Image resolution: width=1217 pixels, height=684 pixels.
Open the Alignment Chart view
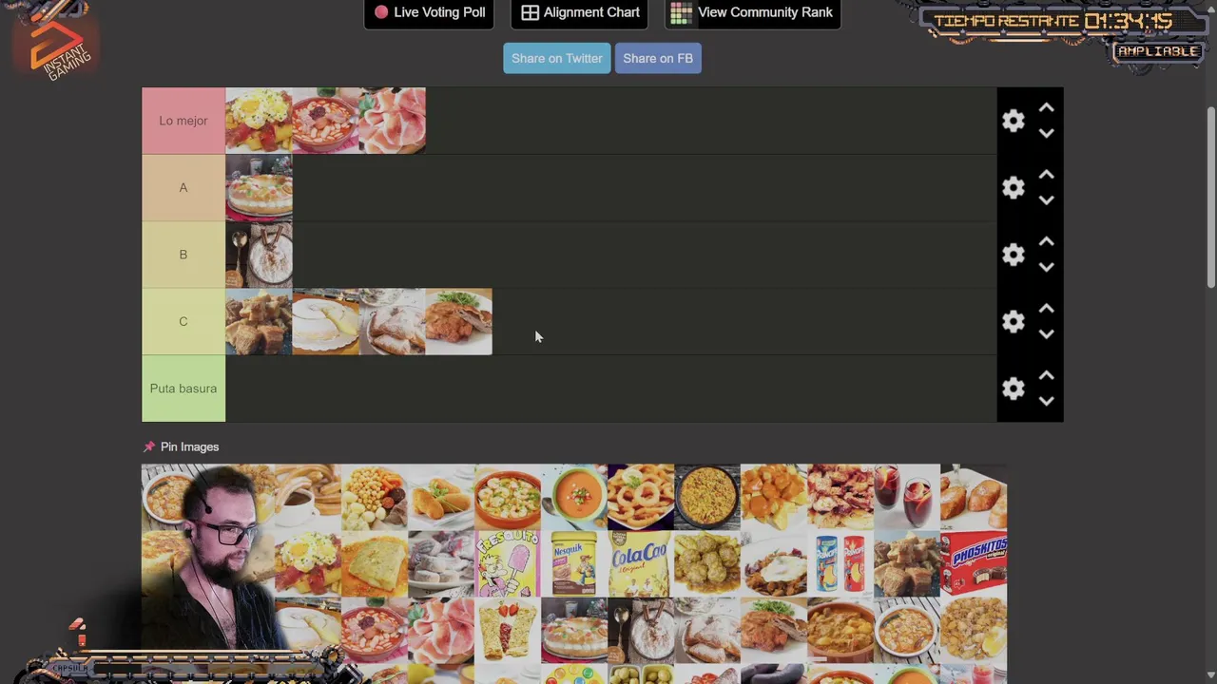point(580,12)
